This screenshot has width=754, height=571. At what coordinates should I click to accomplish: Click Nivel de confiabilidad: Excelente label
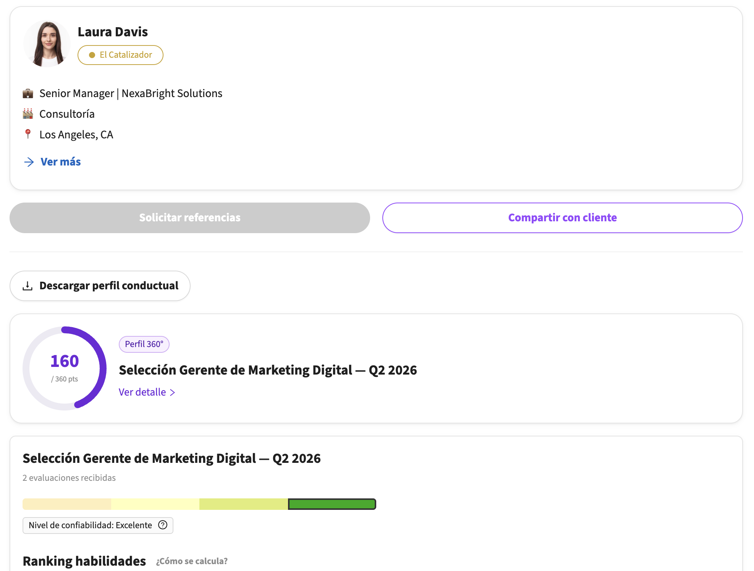pyautogui.click(x=91, y=525)
